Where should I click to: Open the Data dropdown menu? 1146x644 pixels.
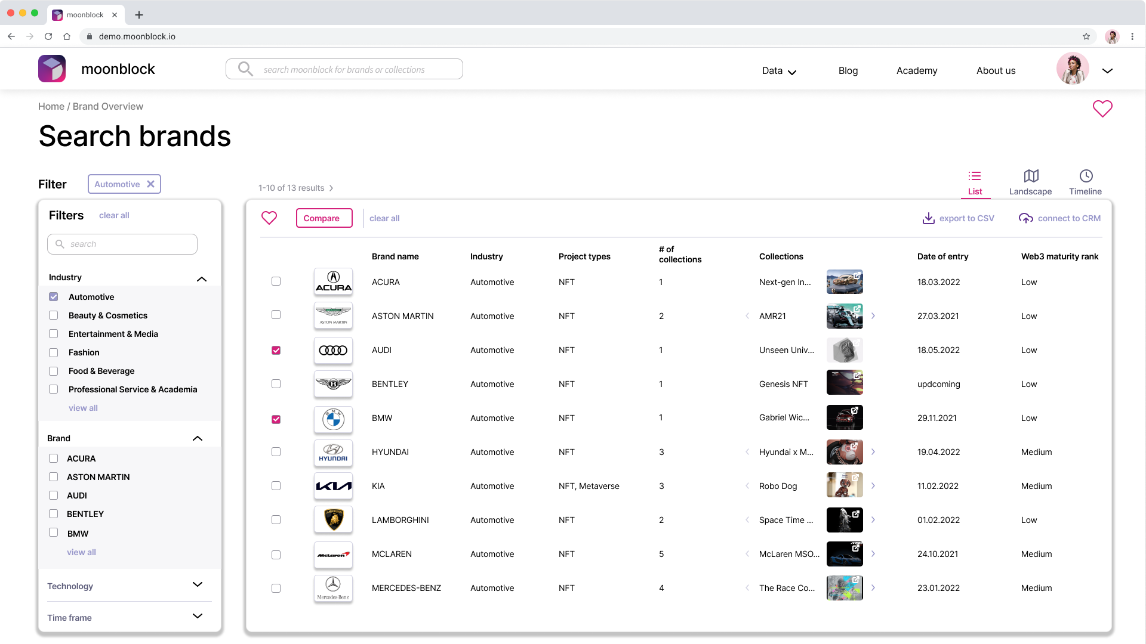(x=779, y=71)
